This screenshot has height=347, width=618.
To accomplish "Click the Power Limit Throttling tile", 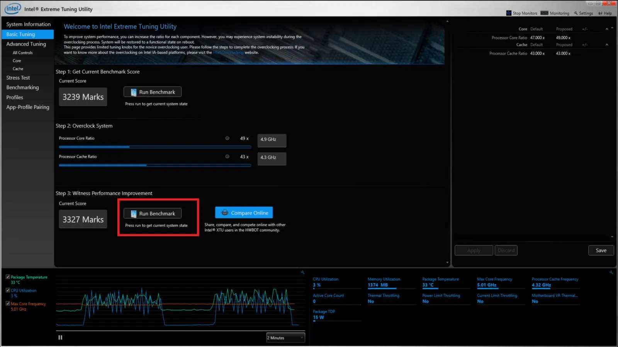I will tap(446, 299).
